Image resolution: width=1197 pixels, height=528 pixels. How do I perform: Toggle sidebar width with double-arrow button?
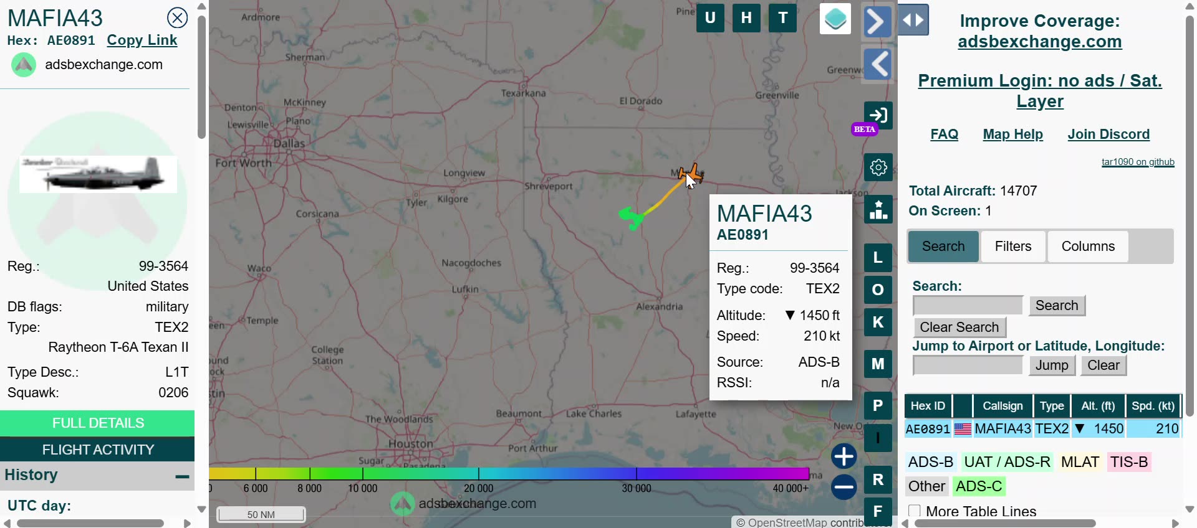(x=913, y=20)
